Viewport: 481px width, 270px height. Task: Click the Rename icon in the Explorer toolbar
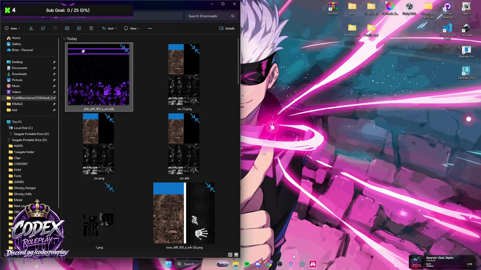(x=67, y=28)
